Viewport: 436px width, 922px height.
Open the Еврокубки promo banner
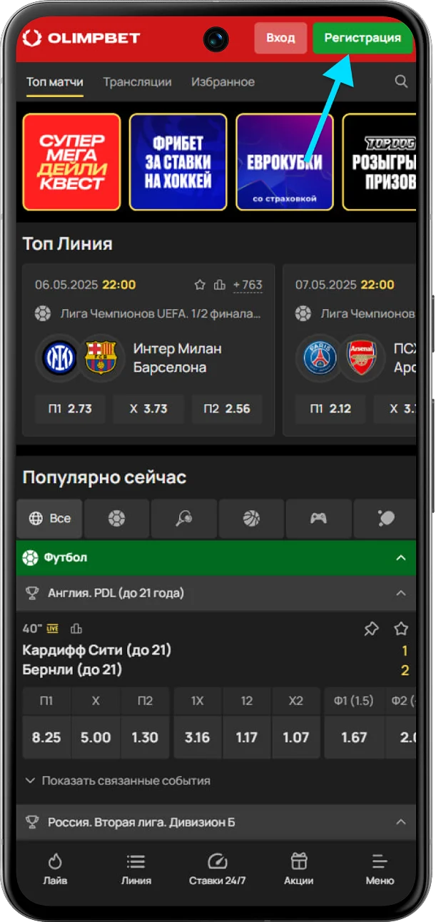click(285, 162)
